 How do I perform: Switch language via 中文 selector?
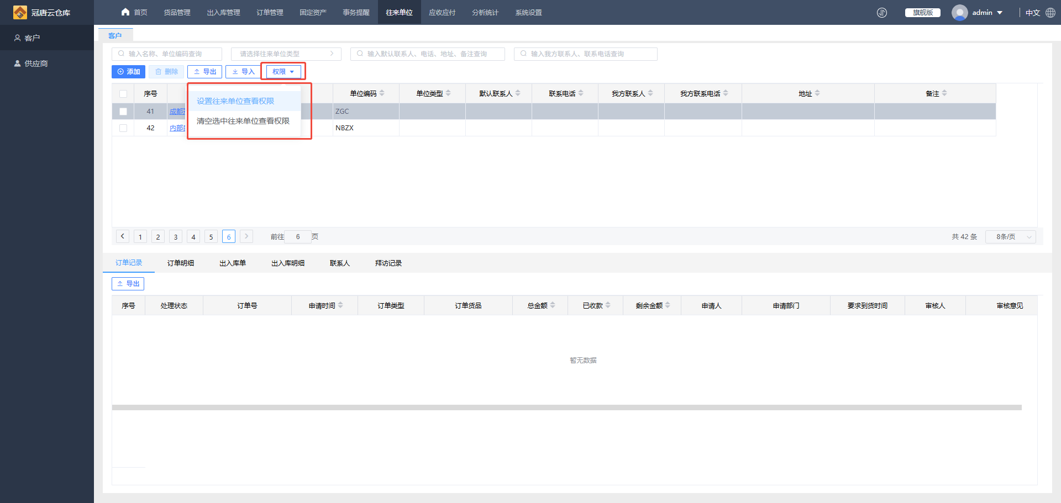tap(1033, 12)
